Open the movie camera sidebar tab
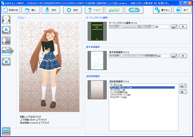 tap(6, 62)
